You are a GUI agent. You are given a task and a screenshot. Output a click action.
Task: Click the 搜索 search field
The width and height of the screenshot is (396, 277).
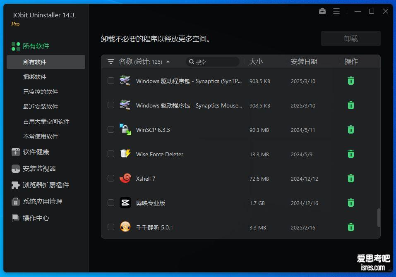click(213, 62)
